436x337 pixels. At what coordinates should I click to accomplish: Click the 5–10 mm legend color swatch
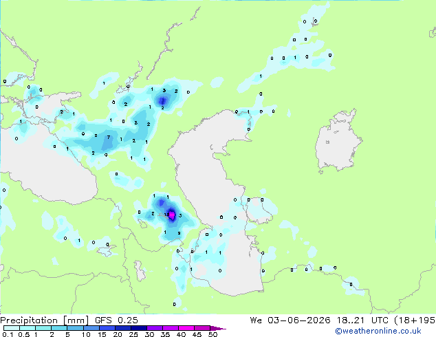[75, 328]
